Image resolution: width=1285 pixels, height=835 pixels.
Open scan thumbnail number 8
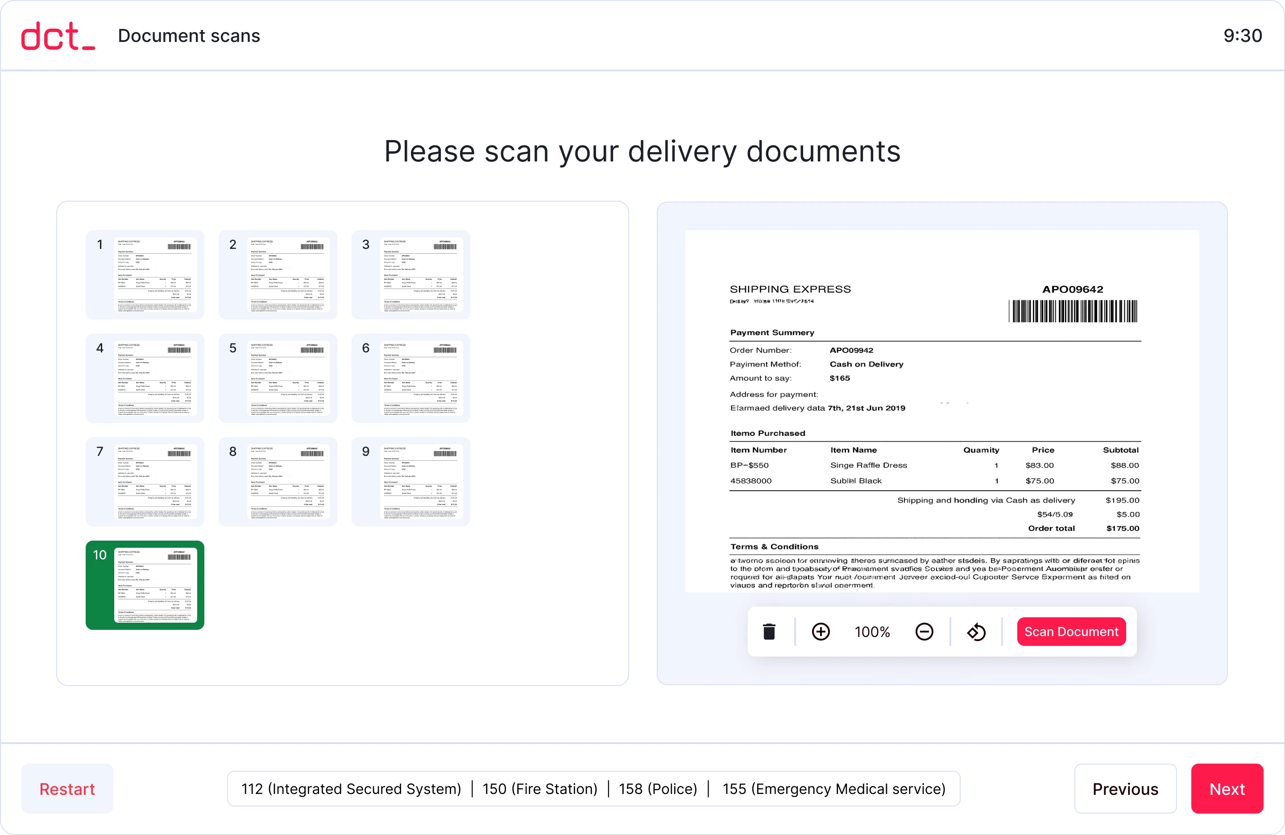tap(278, 481)
